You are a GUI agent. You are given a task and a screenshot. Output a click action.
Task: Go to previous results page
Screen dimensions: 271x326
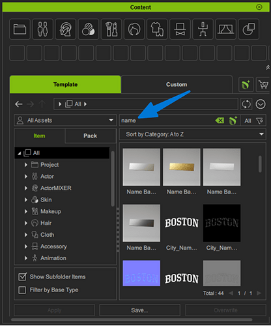pos(231,293)
